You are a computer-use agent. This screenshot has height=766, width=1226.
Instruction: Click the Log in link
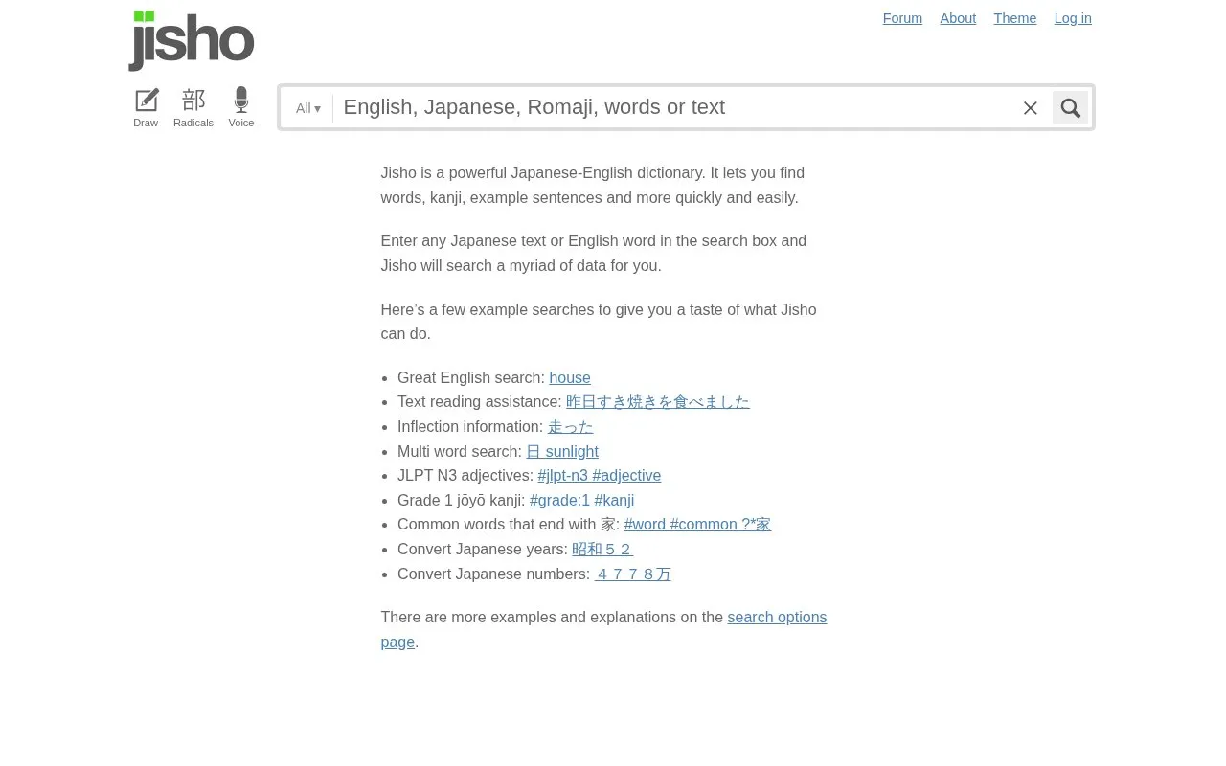(1073, 18)
